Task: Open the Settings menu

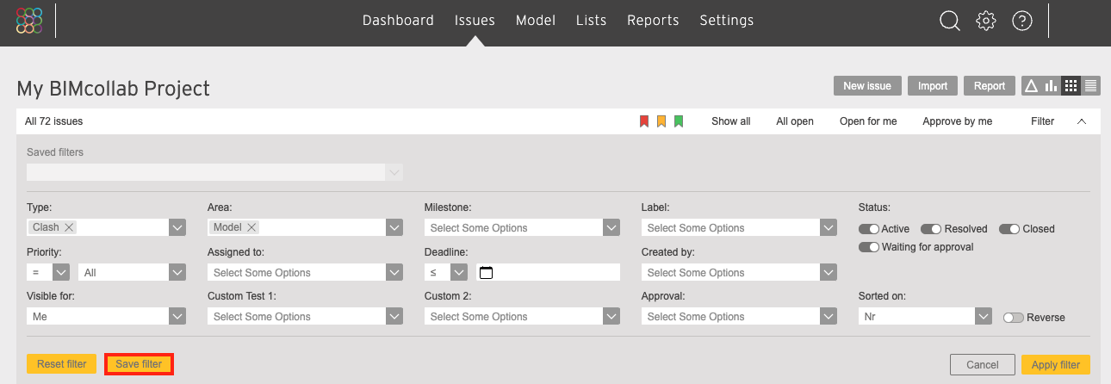Action: tap(726, 21)
